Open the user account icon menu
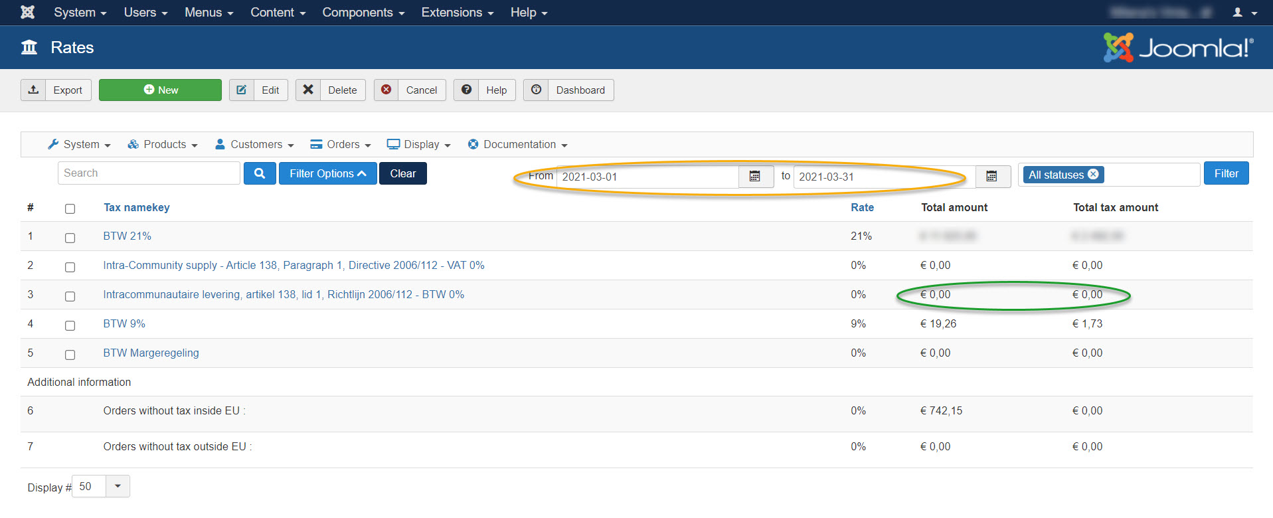Image resolution: width=1273 pixels, height=518 pixels. (1244, 13)
